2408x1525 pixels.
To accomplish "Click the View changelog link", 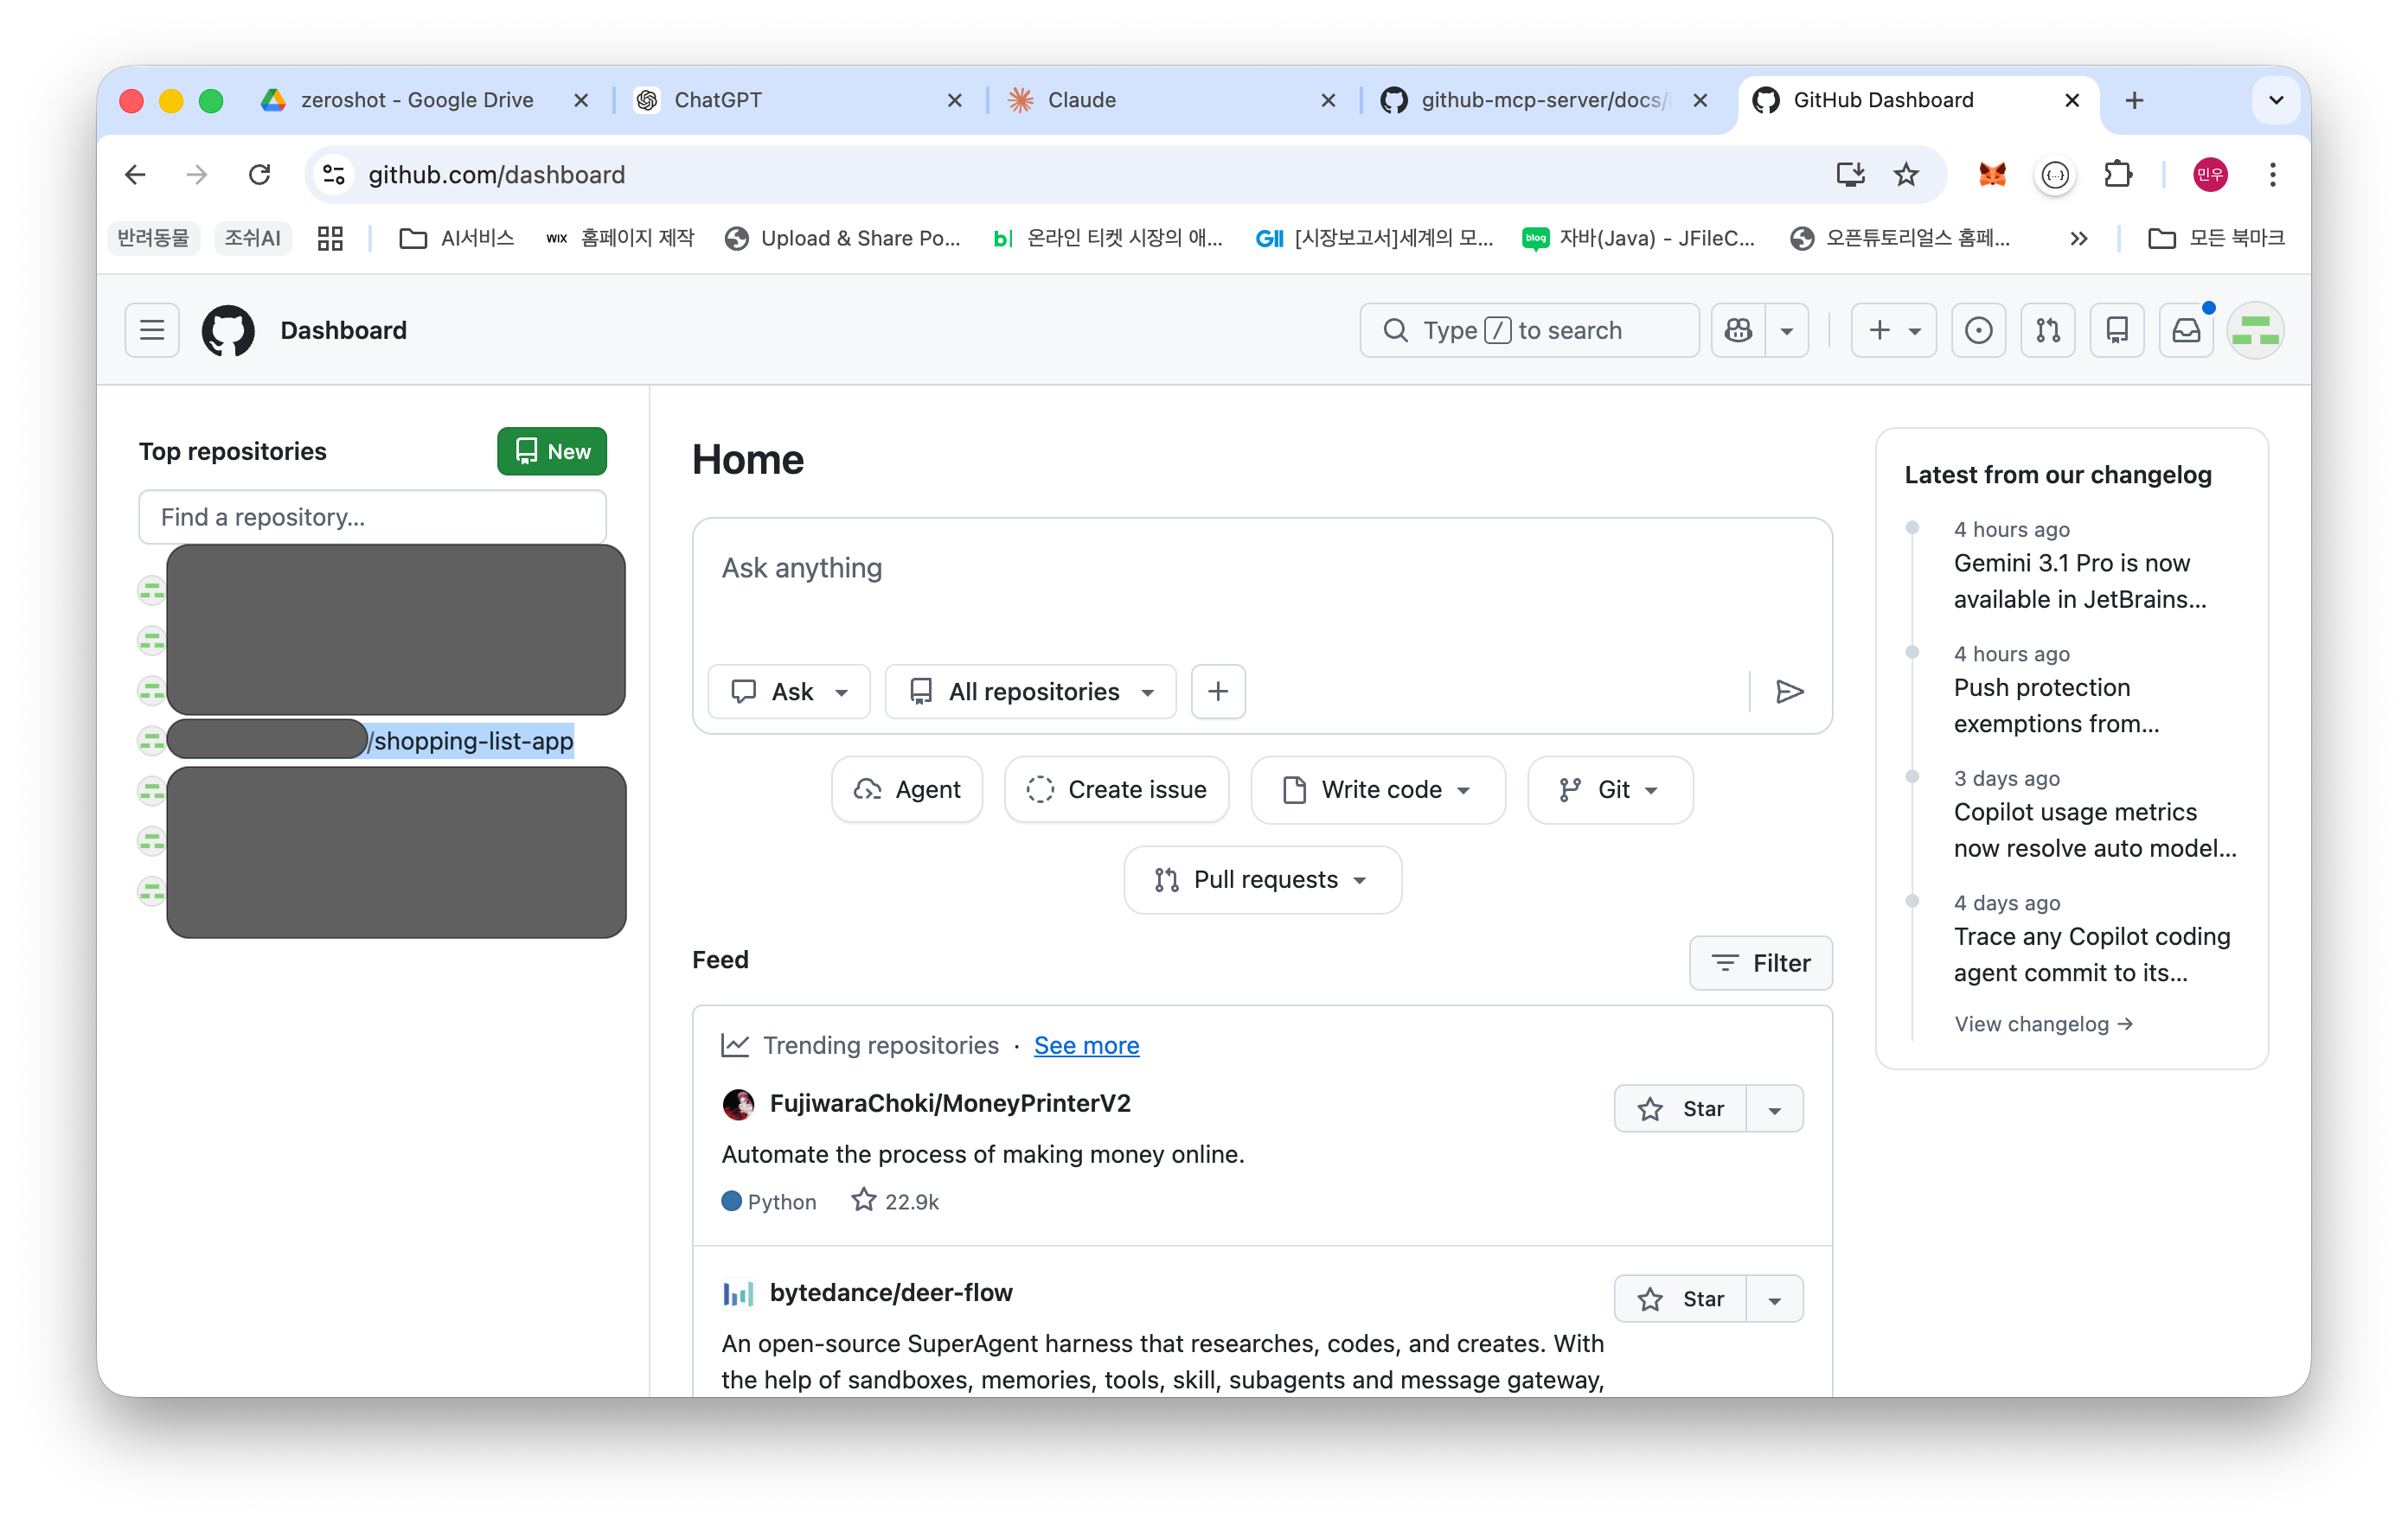I will coord(2043,1024).
